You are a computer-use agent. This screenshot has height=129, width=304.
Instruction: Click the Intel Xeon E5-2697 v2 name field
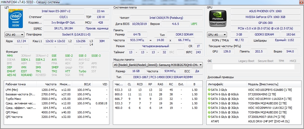[56, 11]
